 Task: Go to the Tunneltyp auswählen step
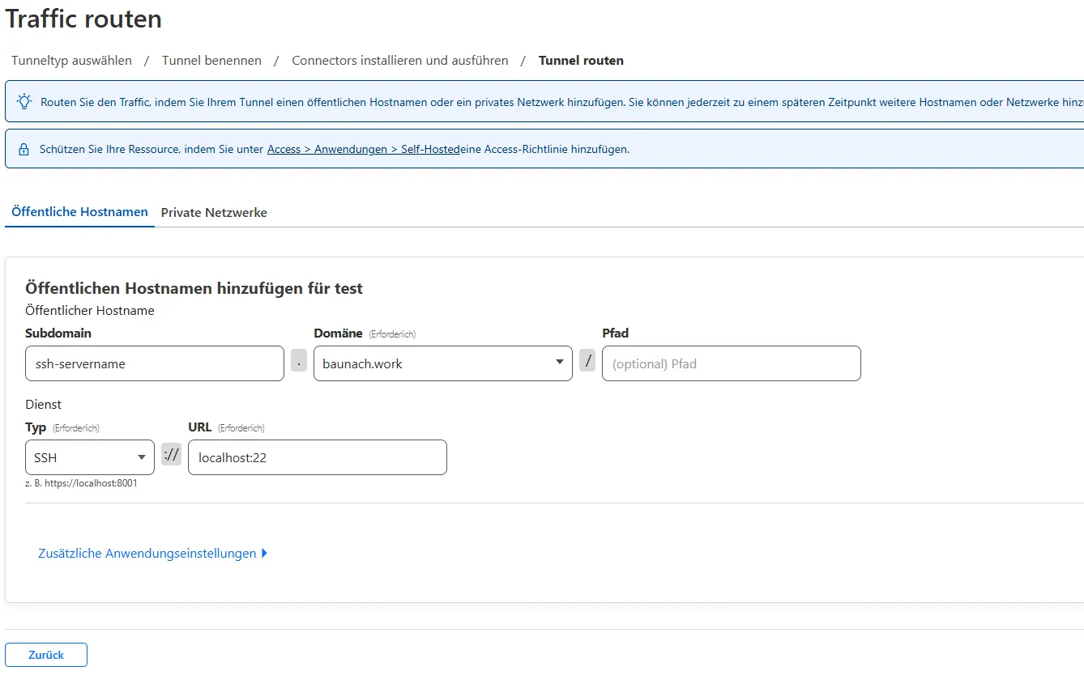tap(71, 61)
